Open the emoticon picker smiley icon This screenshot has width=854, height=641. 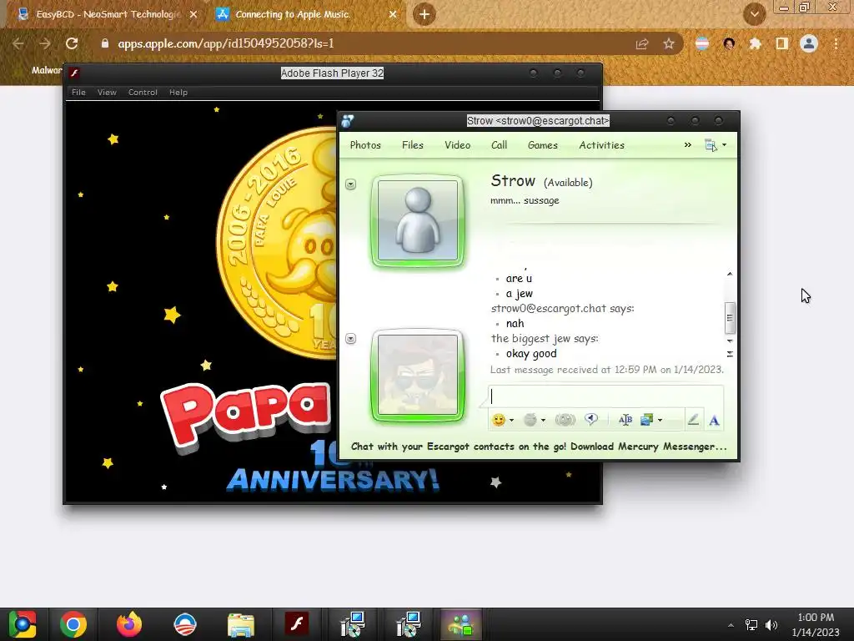[499, 420]
